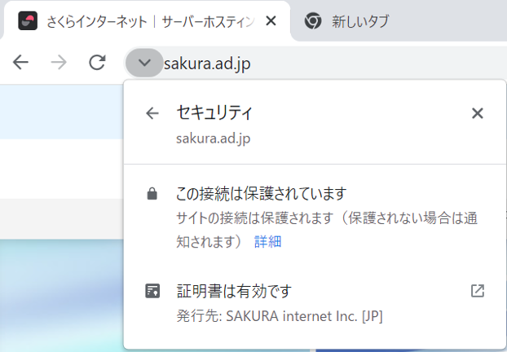507x352 pixels.
Task: Collapse the site information chevron button
Action: [x=143, y=63]
